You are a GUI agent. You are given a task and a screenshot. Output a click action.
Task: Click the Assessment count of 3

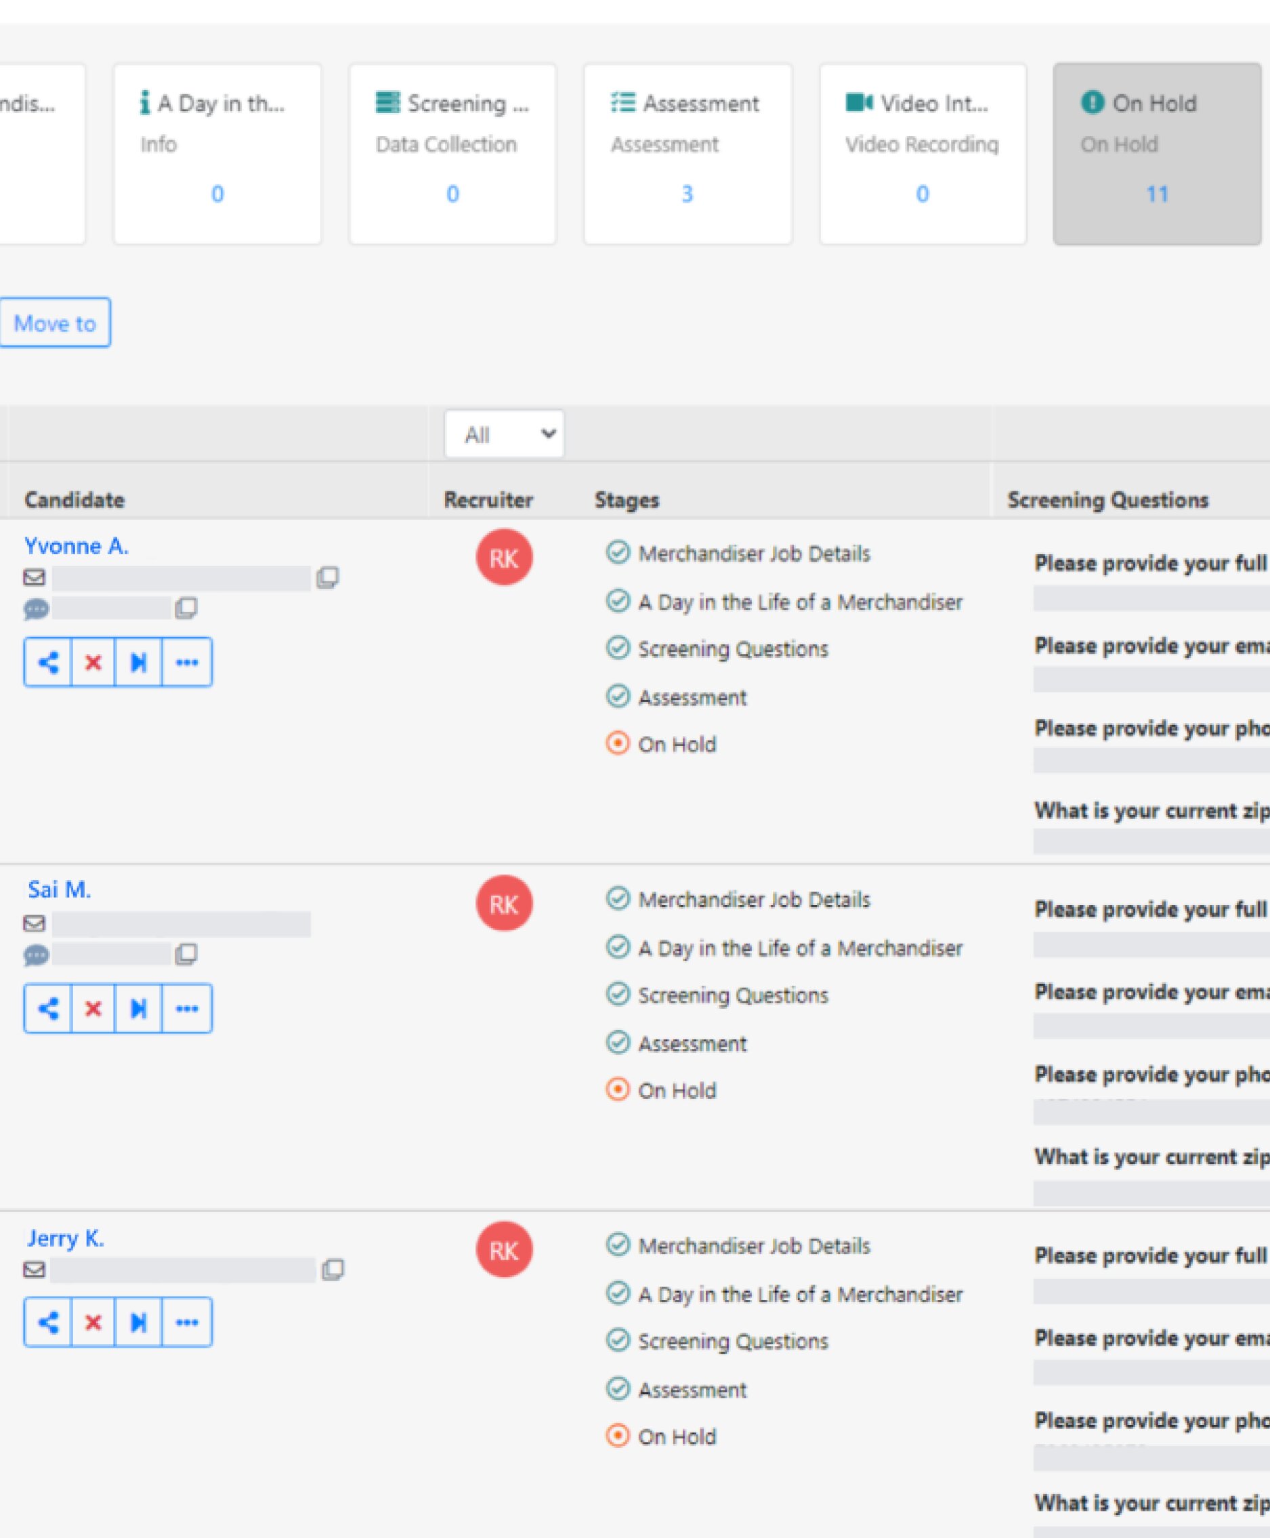point(687,194)
